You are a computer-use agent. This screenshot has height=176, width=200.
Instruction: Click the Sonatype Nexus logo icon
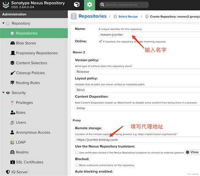[x=6, y=5]
